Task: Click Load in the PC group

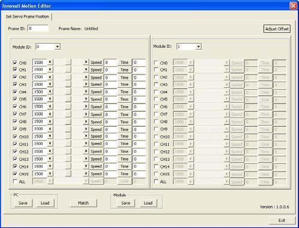Action: click(45, 203)
